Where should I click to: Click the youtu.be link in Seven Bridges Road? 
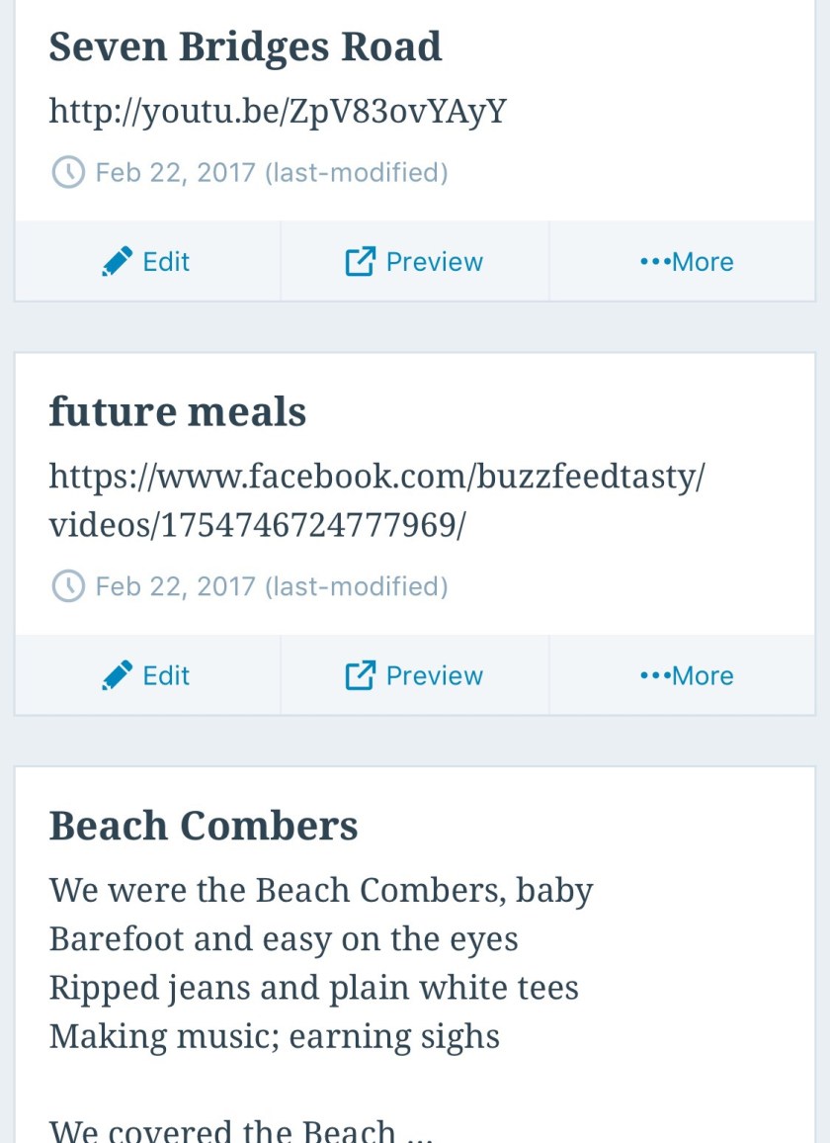click(x=278, y=111)
